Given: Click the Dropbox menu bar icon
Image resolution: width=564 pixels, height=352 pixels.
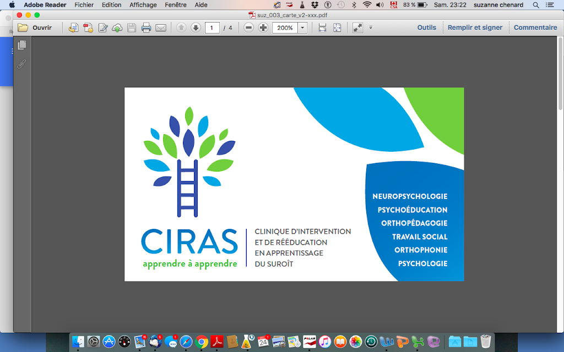Looking at the screenshot, I should [x=314, y=5].
